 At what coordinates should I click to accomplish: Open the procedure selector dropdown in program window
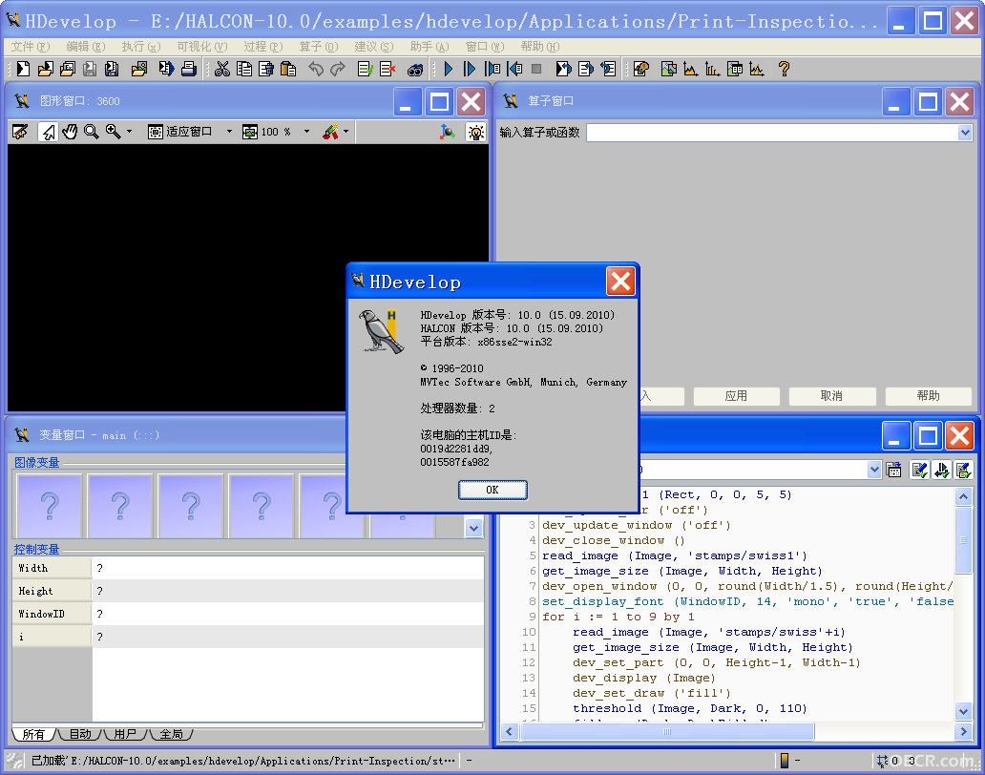(x=874, y=470)
